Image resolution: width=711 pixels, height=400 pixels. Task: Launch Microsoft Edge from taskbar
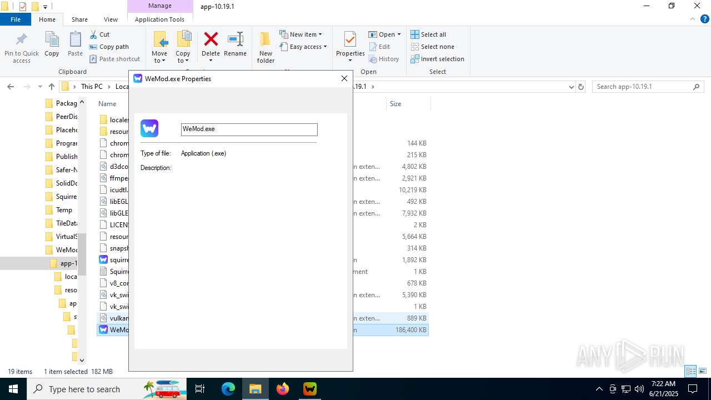(x=228, y=389)
